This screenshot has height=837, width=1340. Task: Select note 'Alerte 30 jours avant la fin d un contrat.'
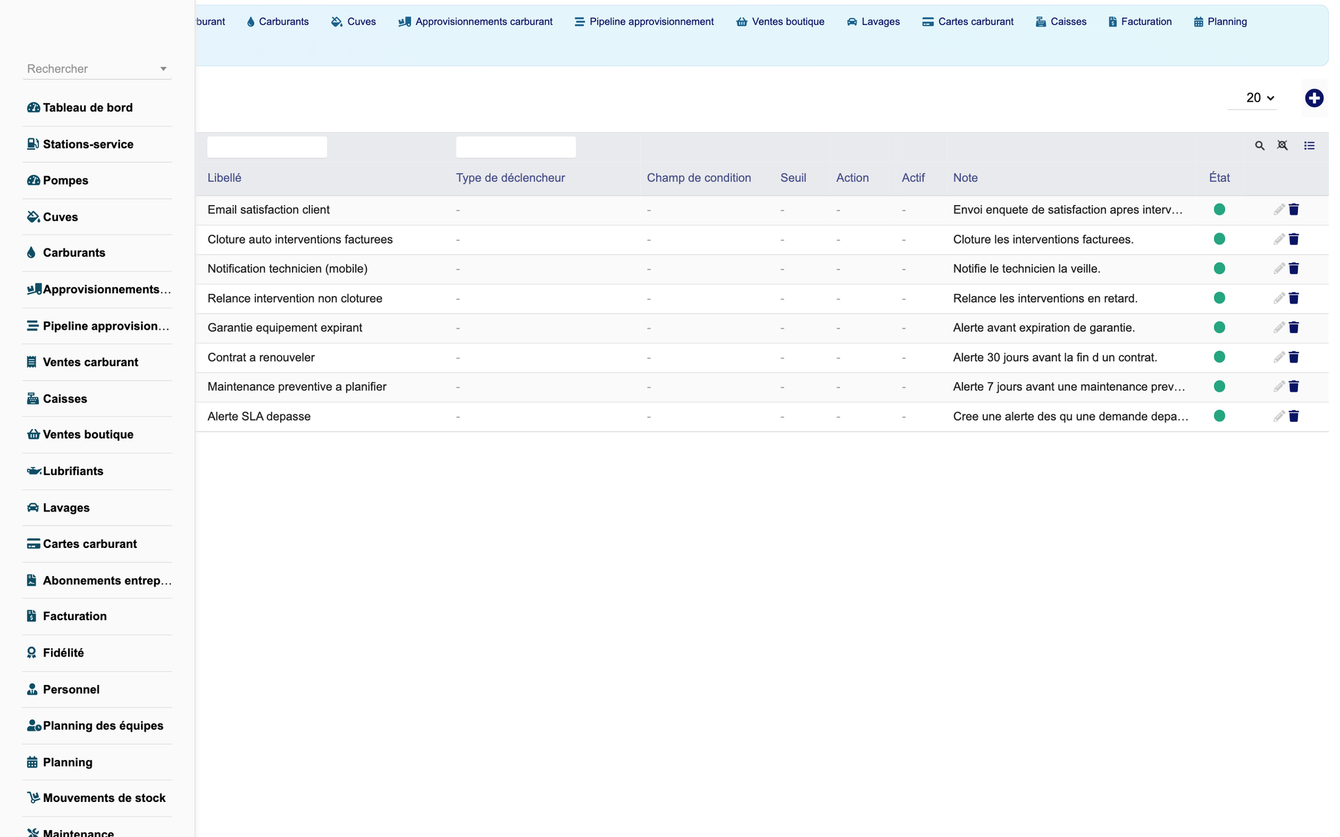pos(1055,357)
